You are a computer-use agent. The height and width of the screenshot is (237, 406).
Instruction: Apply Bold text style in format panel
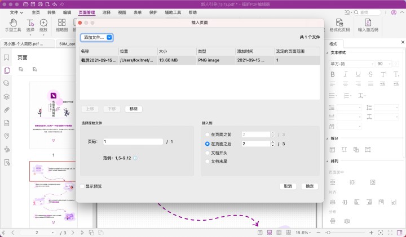[x=333, y=74]
